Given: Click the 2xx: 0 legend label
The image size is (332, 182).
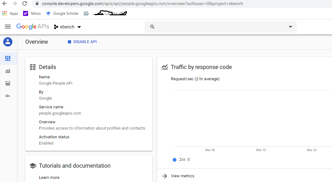Looking at the screenshot, I should point(185,160).
